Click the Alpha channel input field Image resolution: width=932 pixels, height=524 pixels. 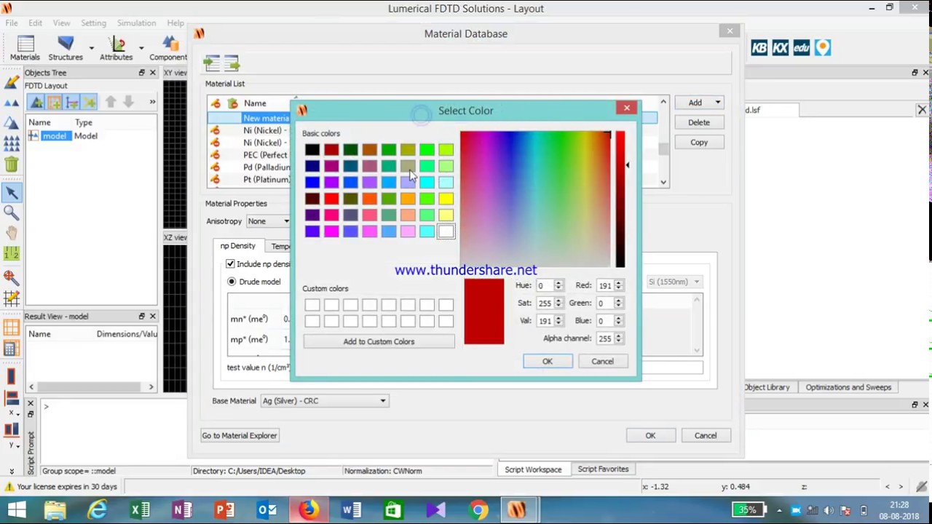pos(605,338)
